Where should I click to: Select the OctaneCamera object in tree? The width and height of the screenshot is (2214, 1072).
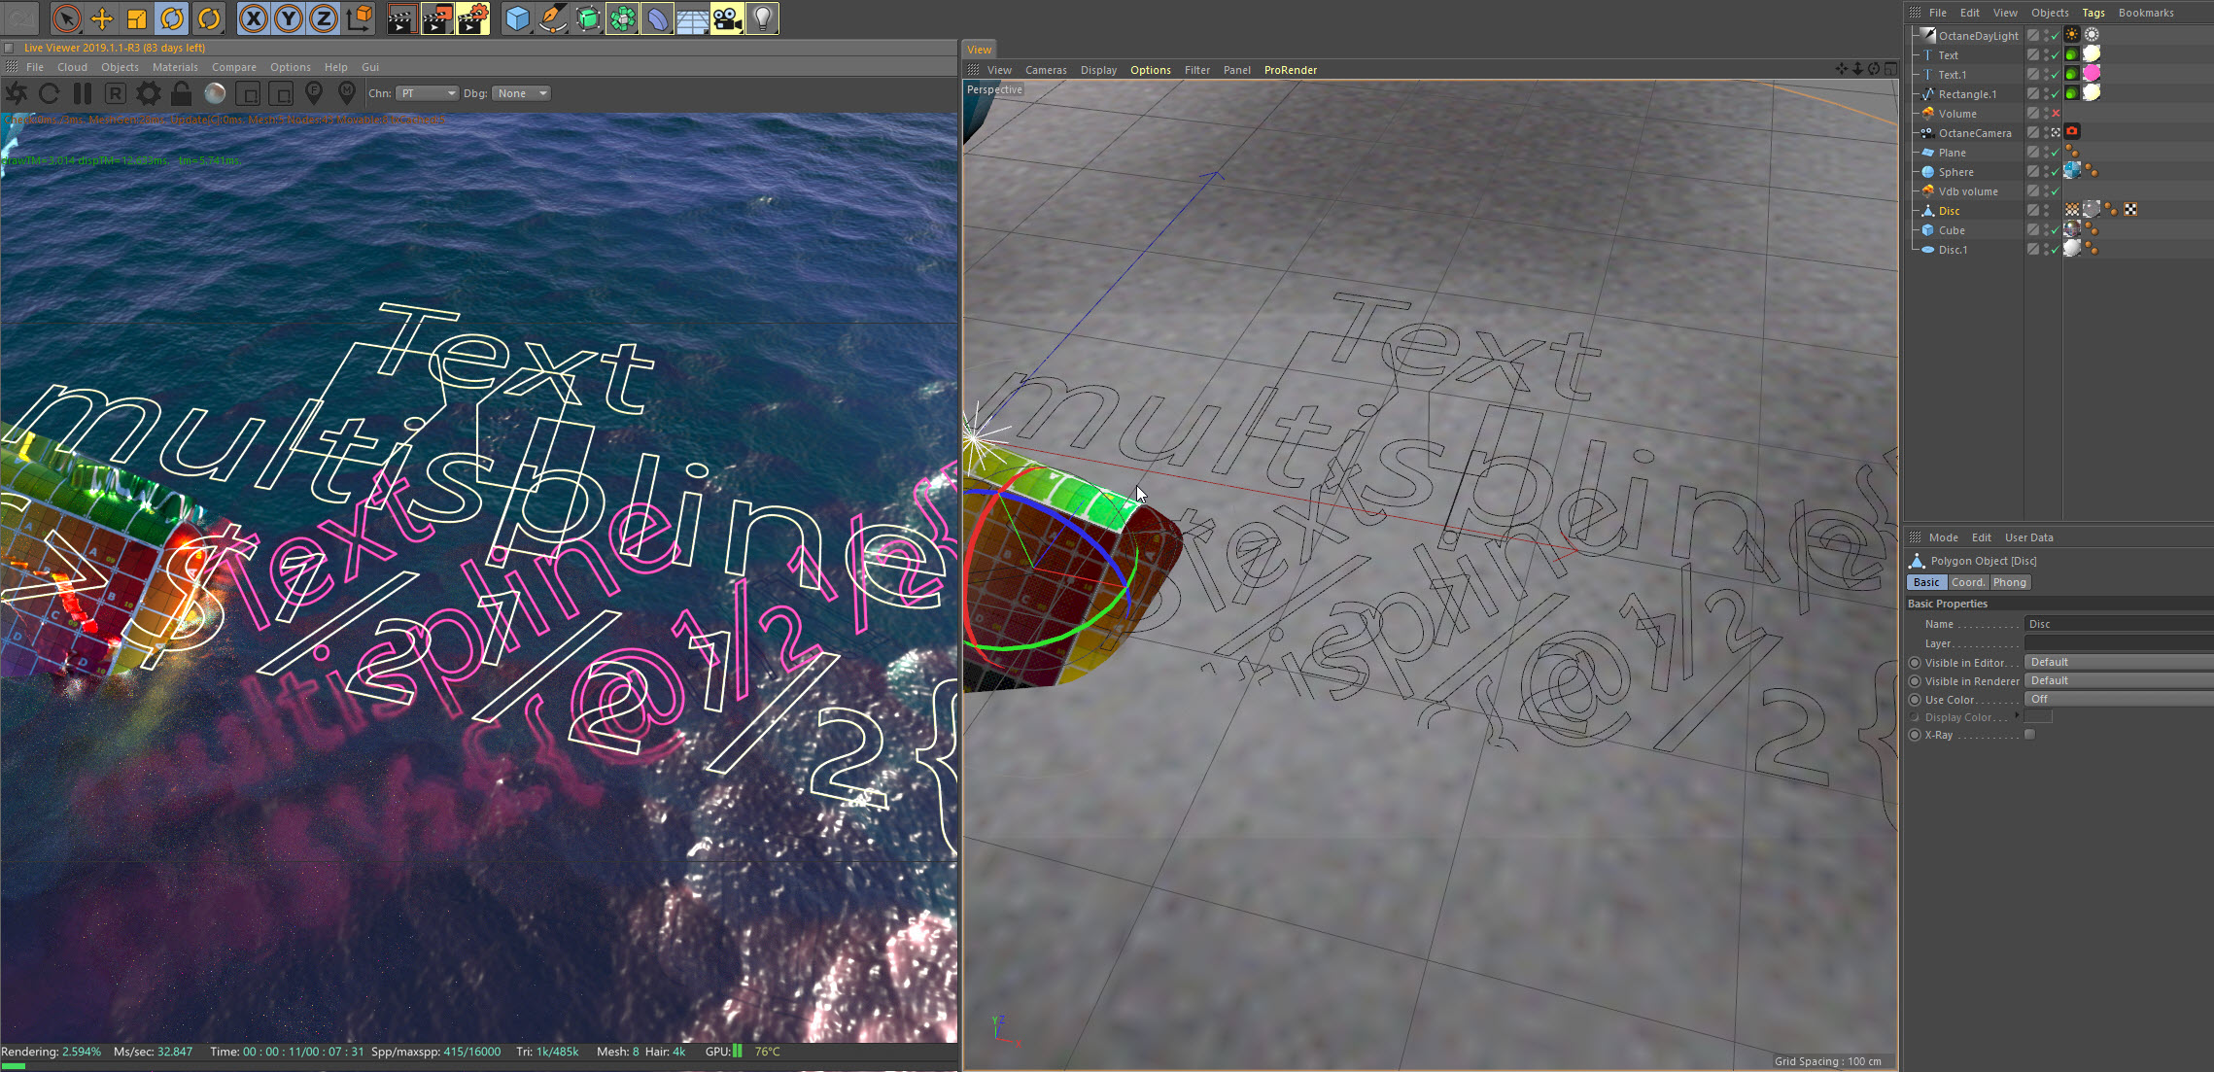[1974, 133]
